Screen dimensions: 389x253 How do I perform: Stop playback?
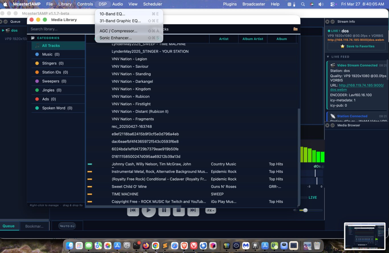pos(179,211)
